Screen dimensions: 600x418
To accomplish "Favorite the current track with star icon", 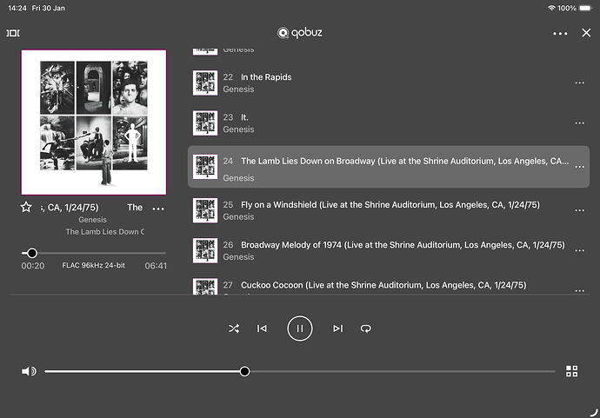I will point(26,208).
